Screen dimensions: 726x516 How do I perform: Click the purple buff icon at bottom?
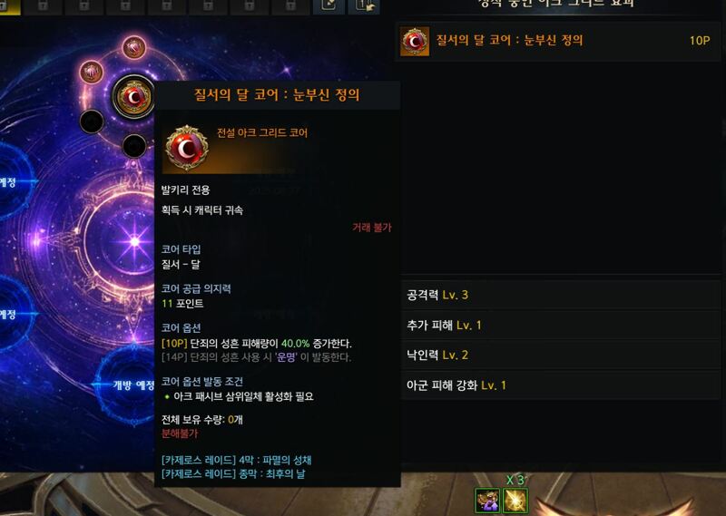tap(487, 501)
